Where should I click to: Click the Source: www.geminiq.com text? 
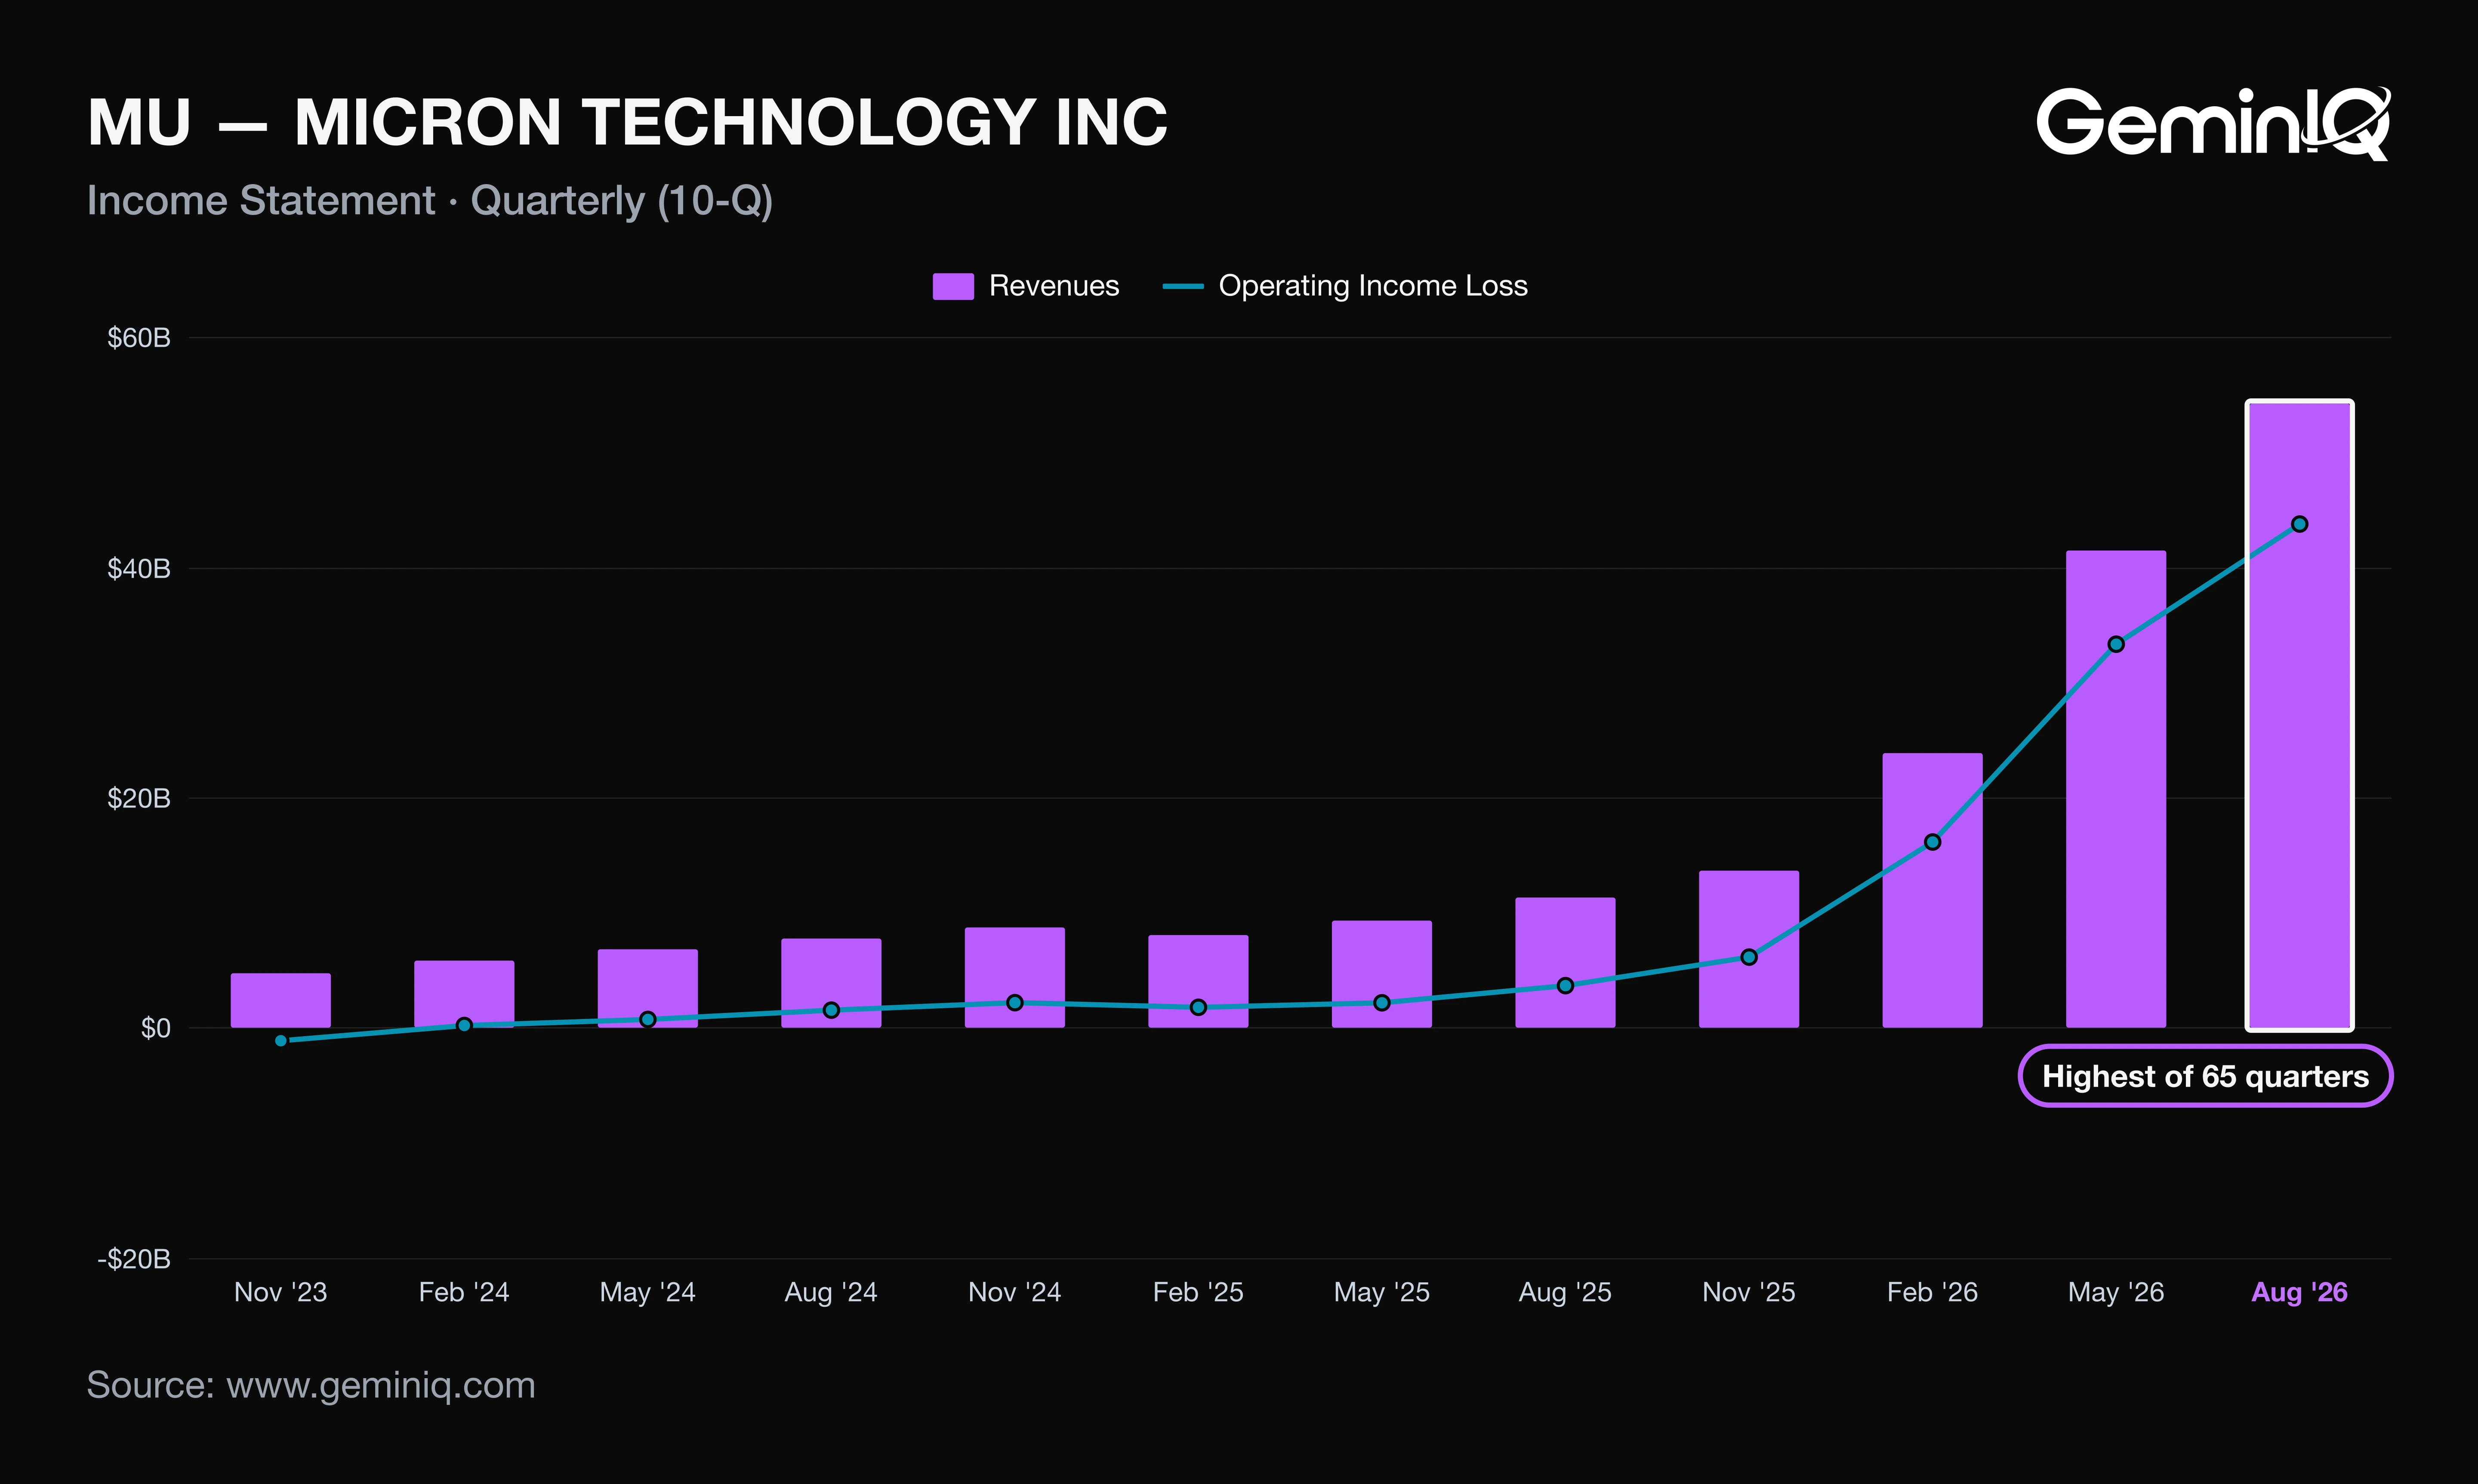311,1386
